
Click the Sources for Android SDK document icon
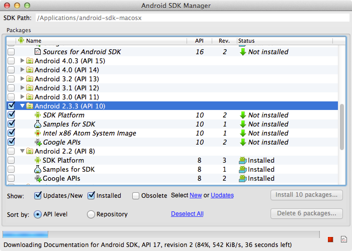[38, 52]
